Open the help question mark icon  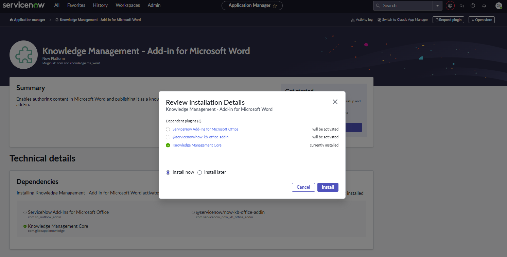[472, 5]
